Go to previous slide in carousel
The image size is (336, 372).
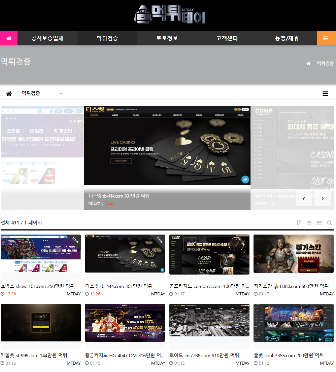tap(304, 199)
